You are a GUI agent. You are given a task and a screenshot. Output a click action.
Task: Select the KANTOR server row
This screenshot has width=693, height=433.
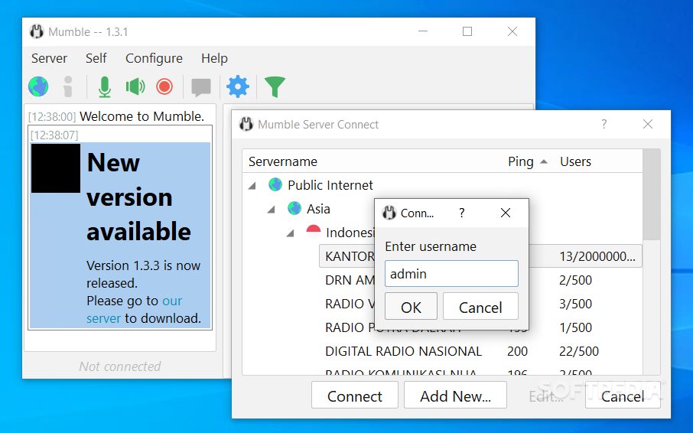[x=480, y=256]
